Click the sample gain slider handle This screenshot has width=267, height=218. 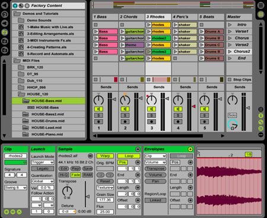(x=87, y=197)
